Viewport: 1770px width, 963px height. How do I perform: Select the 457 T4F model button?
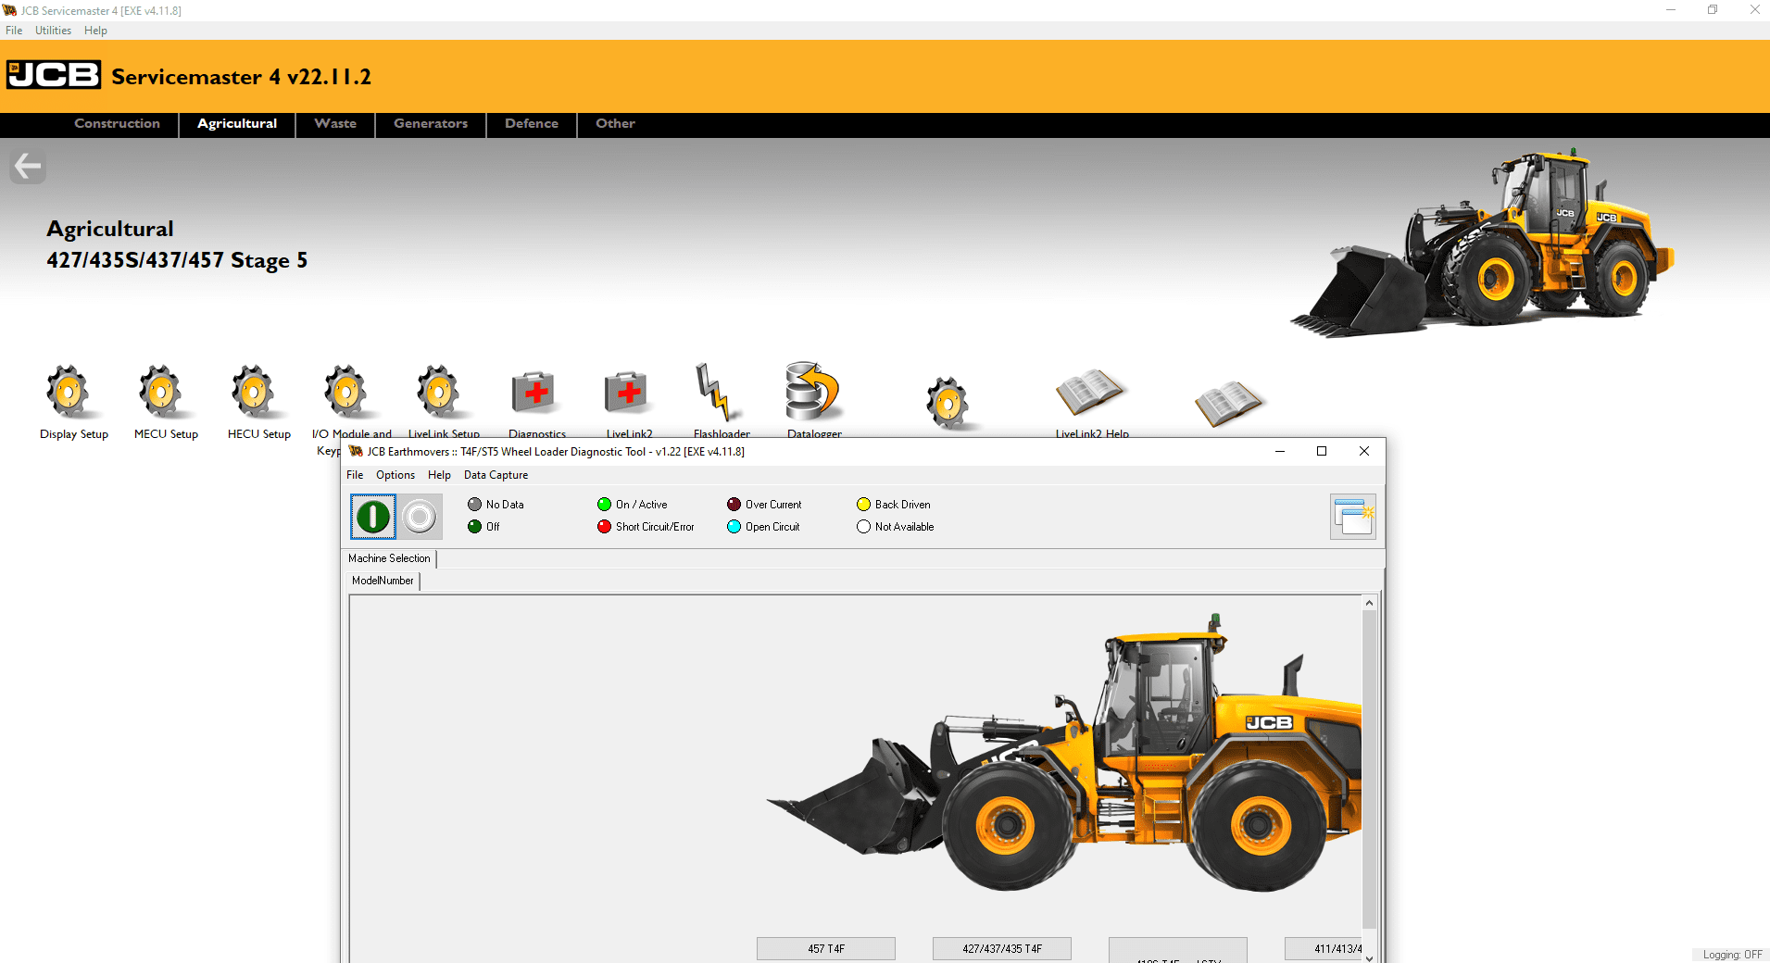[x=825, y=948]
